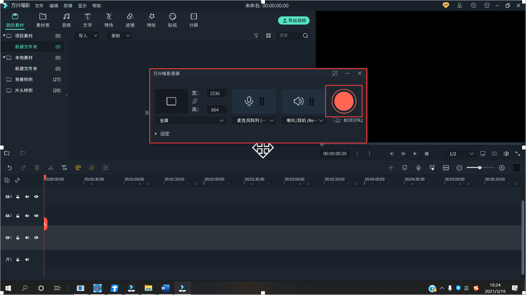Viewport: 526px width, 295px height.
Task: Click the microphone icon in recorder
Action: tap(249, 101)
